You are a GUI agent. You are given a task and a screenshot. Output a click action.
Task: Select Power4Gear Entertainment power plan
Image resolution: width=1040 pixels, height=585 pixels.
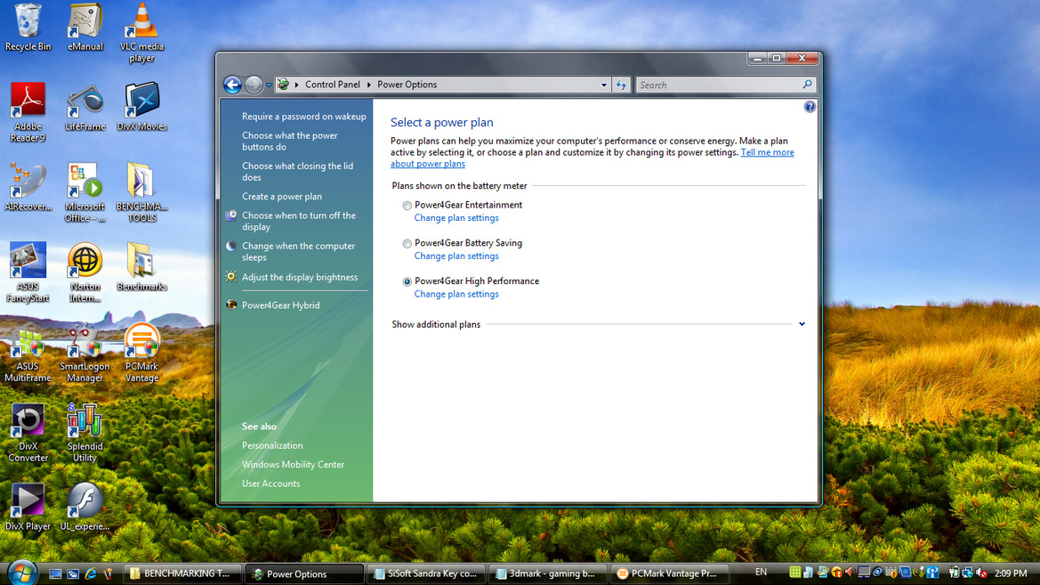click(407, 206)
